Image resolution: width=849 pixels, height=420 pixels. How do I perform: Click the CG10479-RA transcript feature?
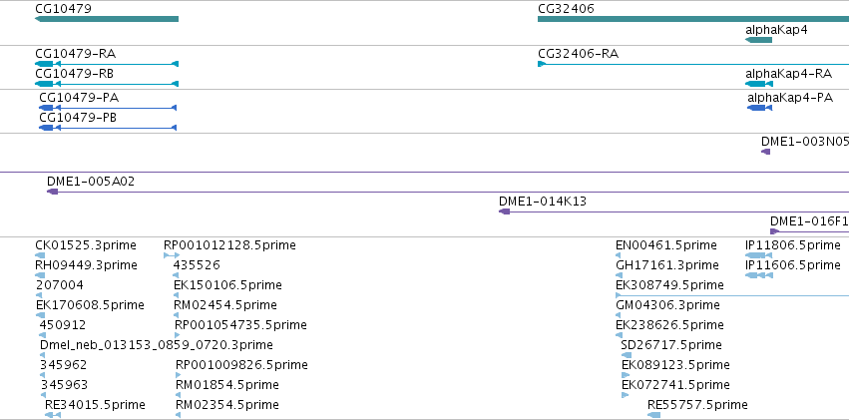click(x=107, y=64)
